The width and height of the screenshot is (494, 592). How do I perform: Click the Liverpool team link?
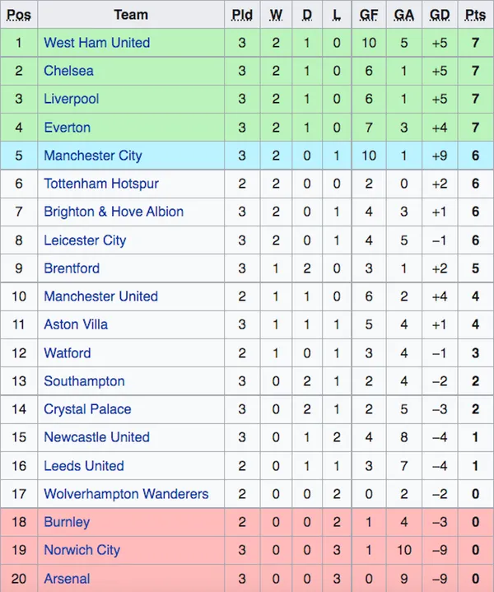[x=71, y=99]
